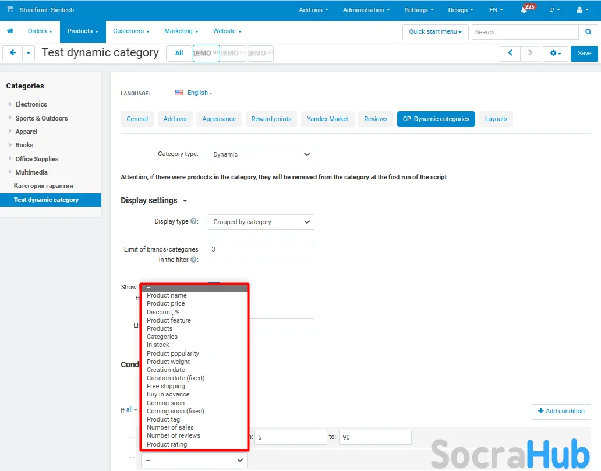
Task: Switch to the Reviews tab
Action: pos(376,119)
